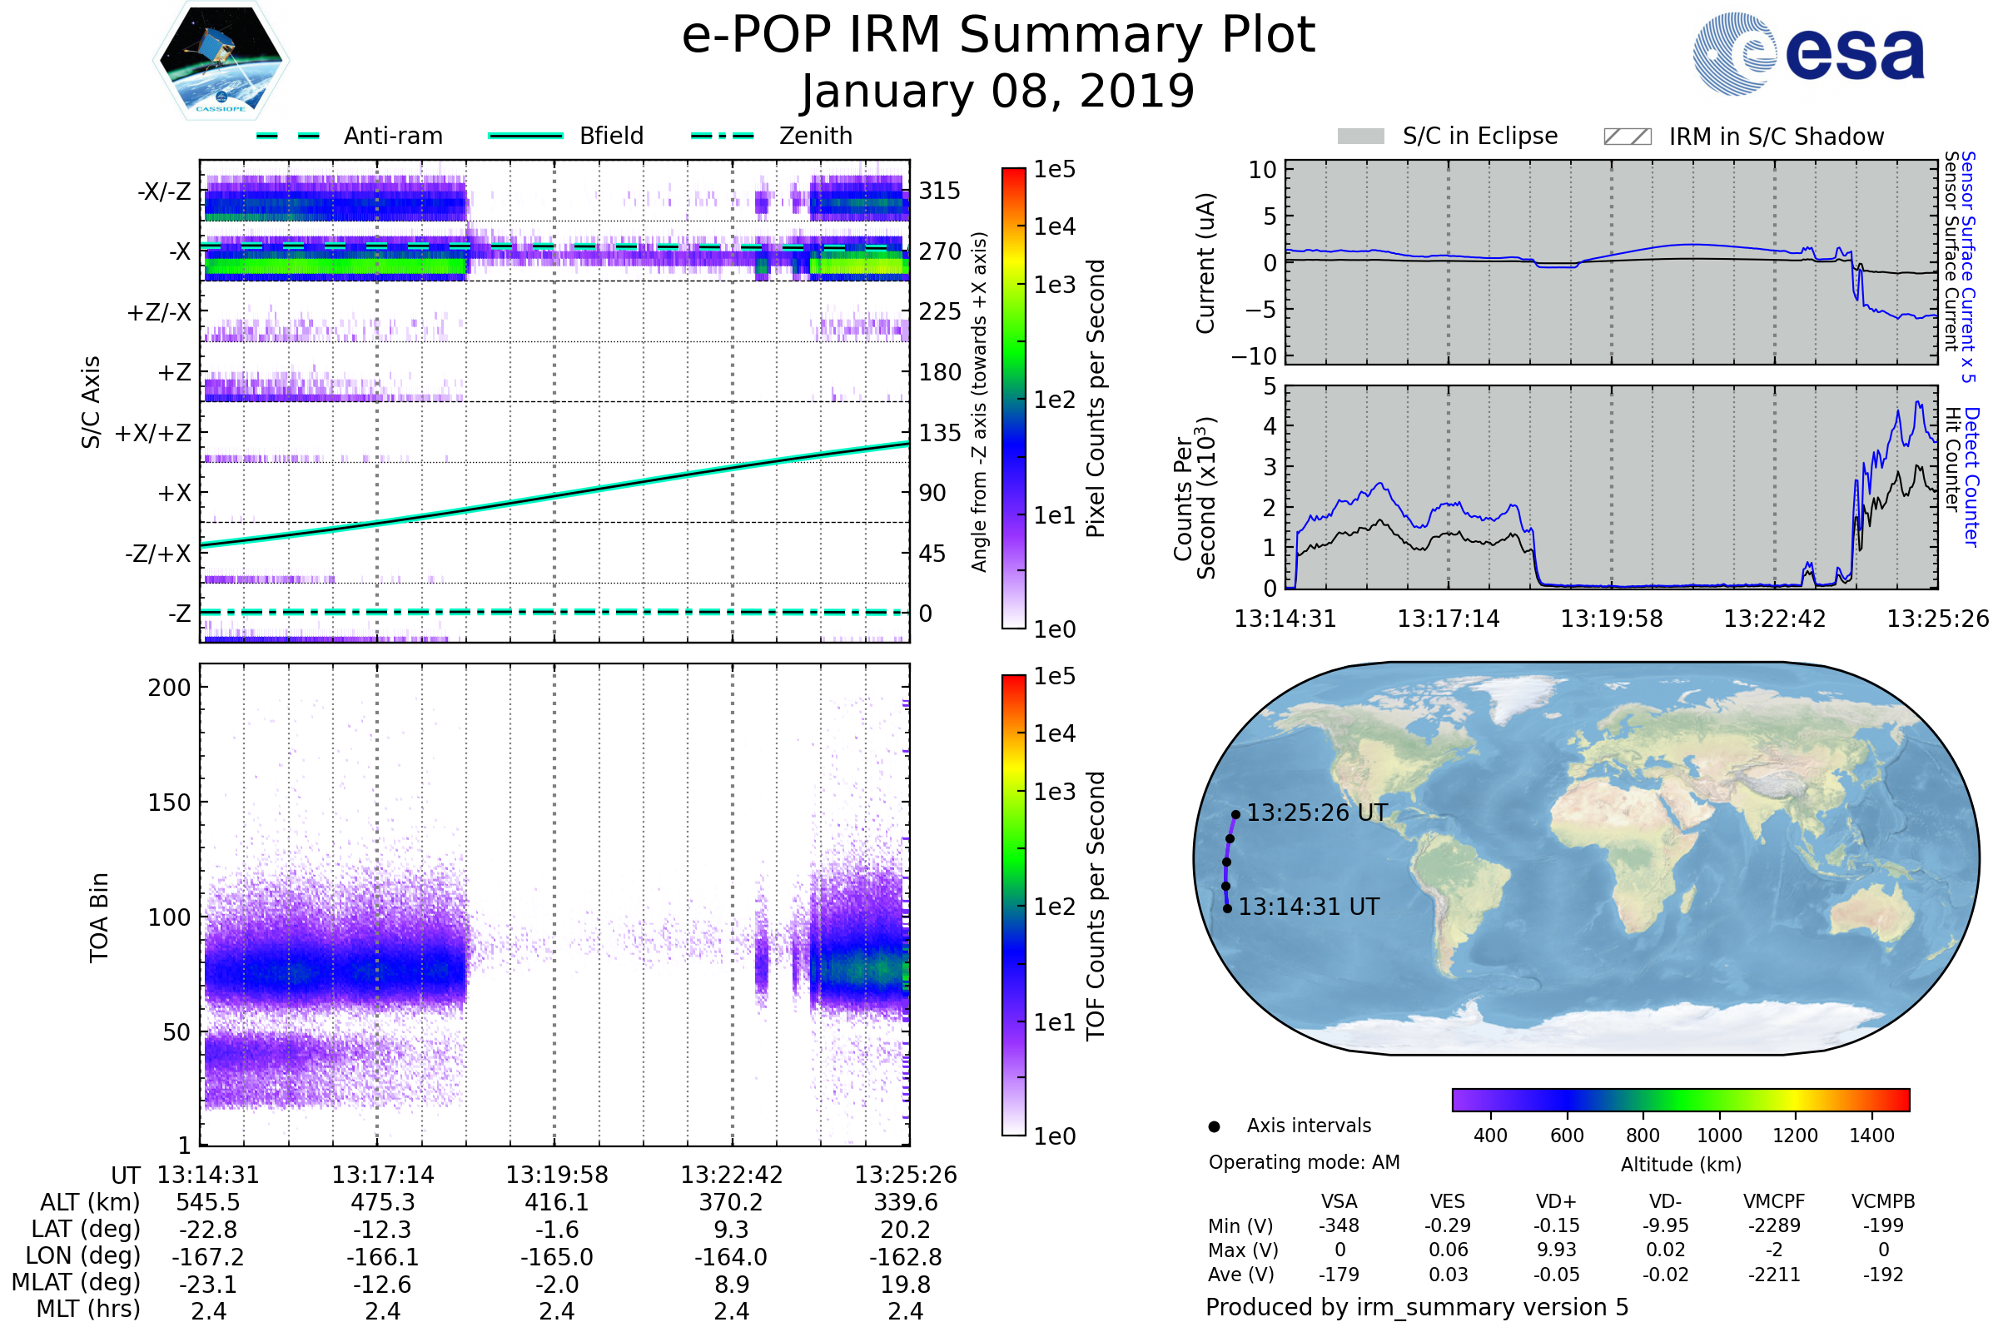Click the Anti-ram dashed line legend marker
Image resolution: width=1998 pixels, height=1332 pixels.
[289, 136]
